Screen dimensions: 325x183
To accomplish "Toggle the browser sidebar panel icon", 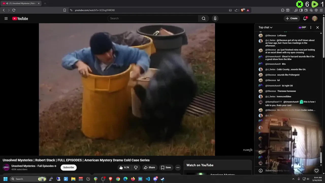I will point(301,10).
